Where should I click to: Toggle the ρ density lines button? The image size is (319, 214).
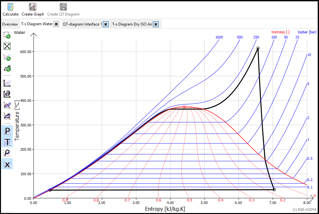7,153
